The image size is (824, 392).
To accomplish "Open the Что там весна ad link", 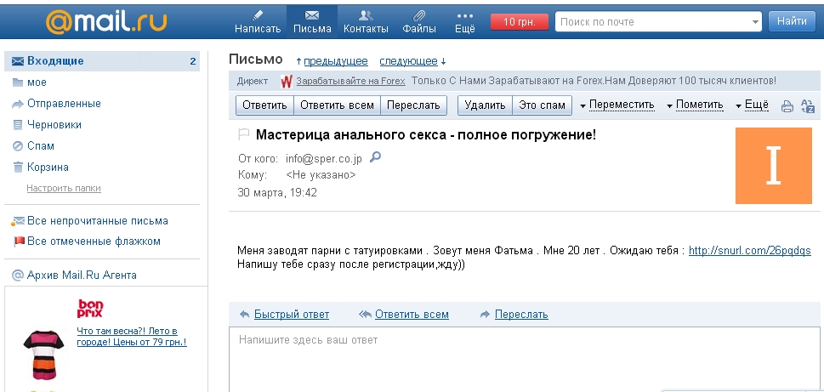I will [x=132, y=337].
